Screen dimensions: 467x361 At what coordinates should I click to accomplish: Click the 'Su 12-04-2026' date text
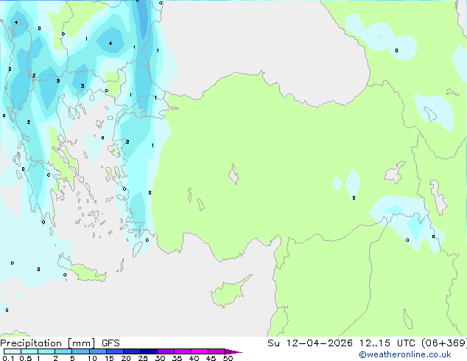(x=310, y=343)
